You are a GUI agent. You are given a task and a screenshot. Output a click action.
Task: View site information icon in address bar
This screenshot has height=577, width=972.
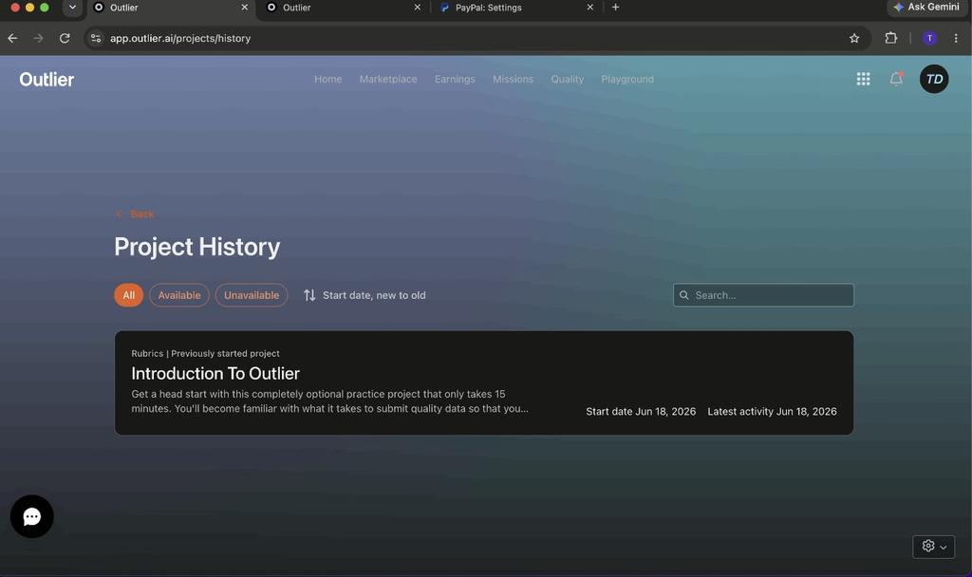point(96,38)
